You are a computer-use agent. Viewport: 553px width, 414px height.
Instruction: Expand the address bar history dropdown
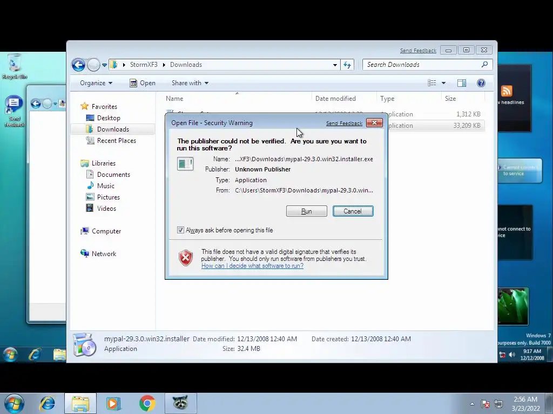click(335, 65)
